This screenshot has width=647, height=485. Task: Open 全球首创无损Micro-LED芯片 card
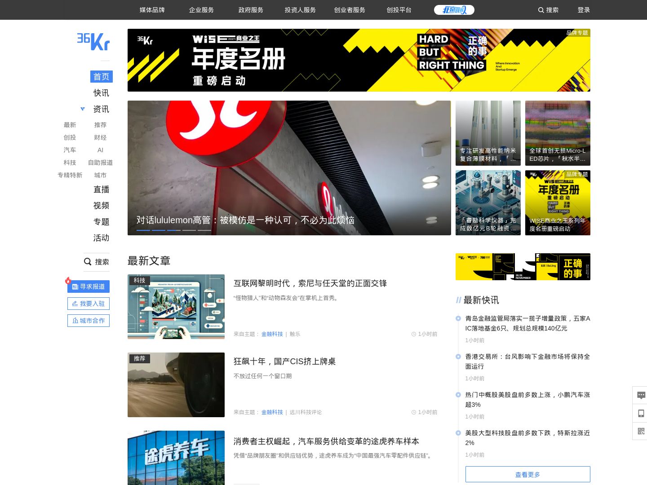558,133
